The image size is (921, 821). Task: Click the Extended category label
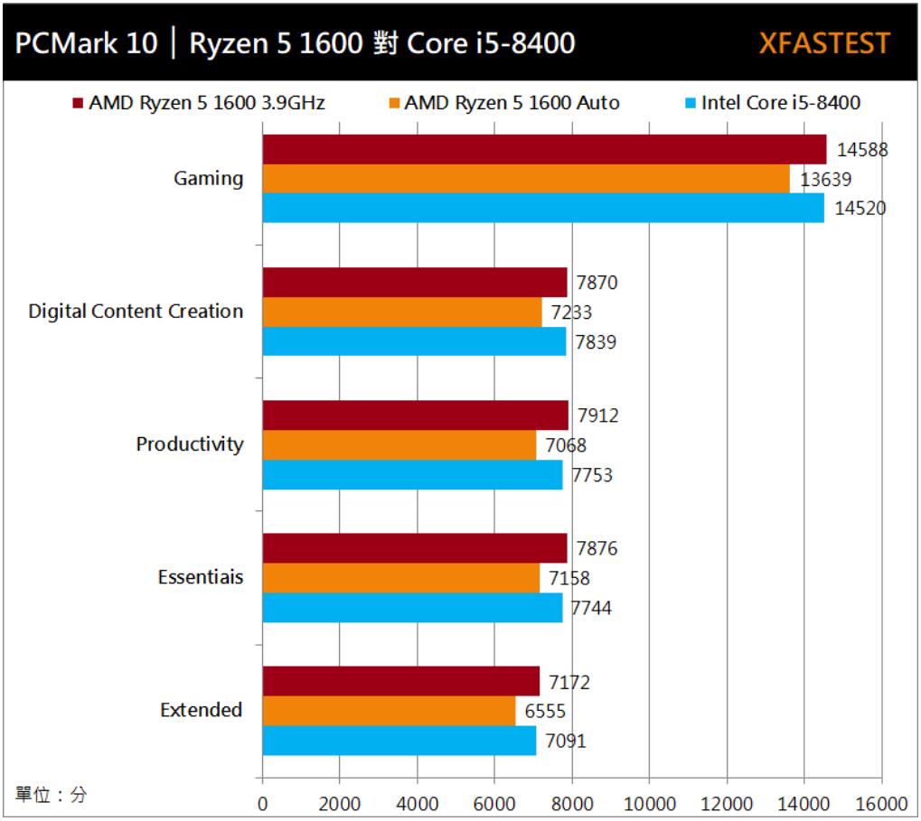point(201,710)
